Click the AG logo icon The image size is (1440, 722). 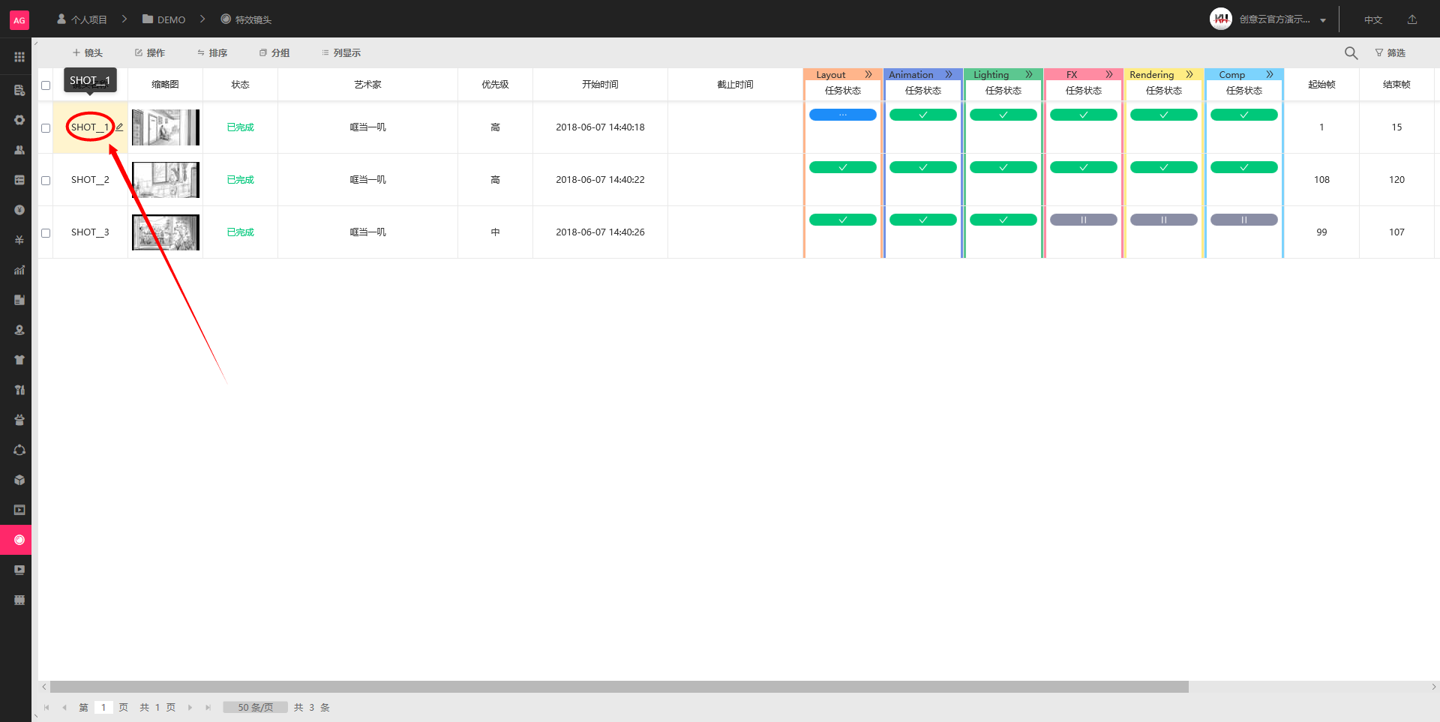19,20
